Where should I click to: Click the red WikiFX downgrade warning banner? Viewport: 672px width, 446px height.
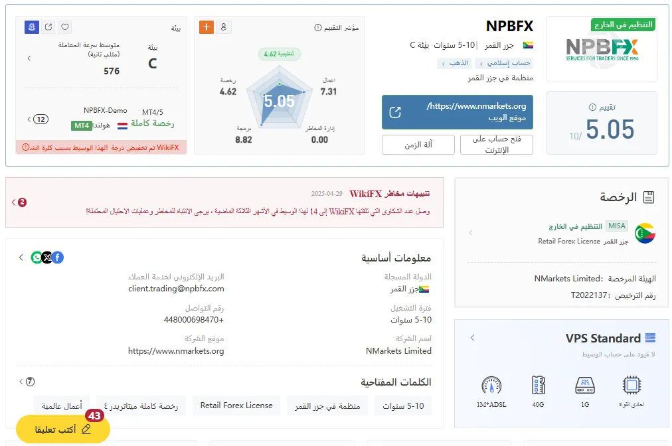click(x=101, y=147)
